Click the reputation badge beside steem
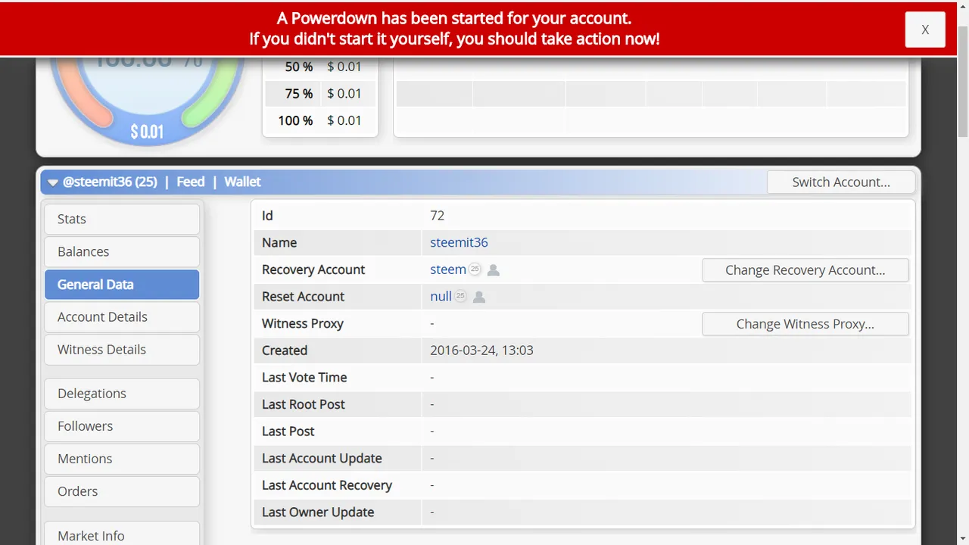The image size is (969, 545). (475, 269)
